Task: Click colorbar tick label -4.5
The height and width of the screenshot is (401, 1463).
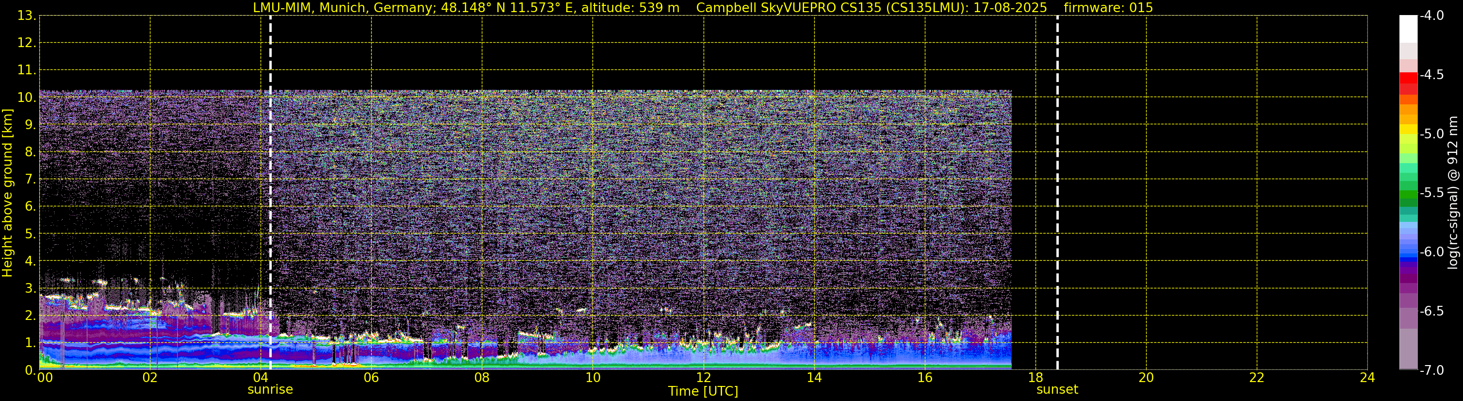Action: point(1431,75)
